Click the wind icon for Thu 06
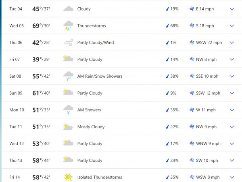The height and width of the screenshot is (182, 242). click(x=68, y=42)
